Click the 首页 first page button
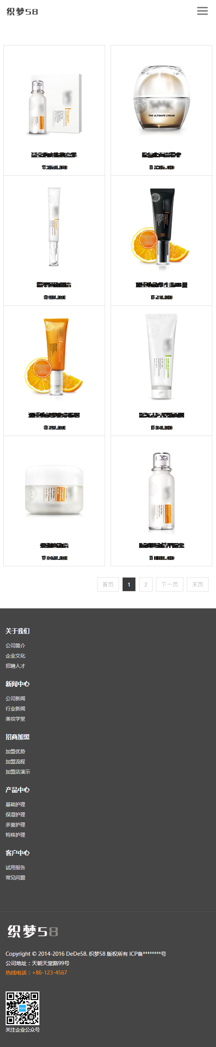The image size is (216, 1047). tap(108, 584)
